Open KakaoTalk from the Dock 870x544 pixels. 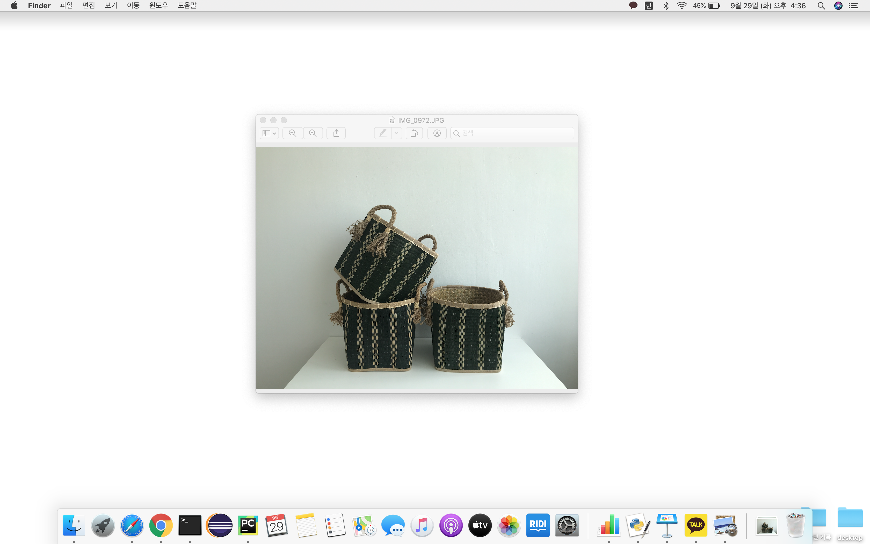tap(696, 525)
